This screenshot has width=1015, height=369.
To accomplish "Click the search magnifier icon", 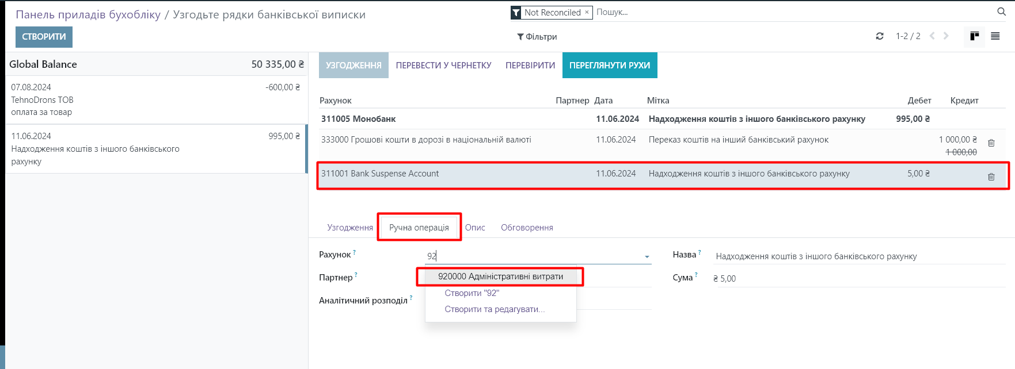I will [1001, 11].
